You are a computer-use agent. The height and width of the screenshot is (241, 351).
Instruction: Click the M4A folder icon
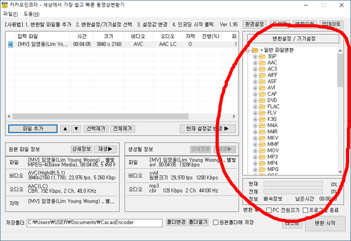[x=262, y=126]
